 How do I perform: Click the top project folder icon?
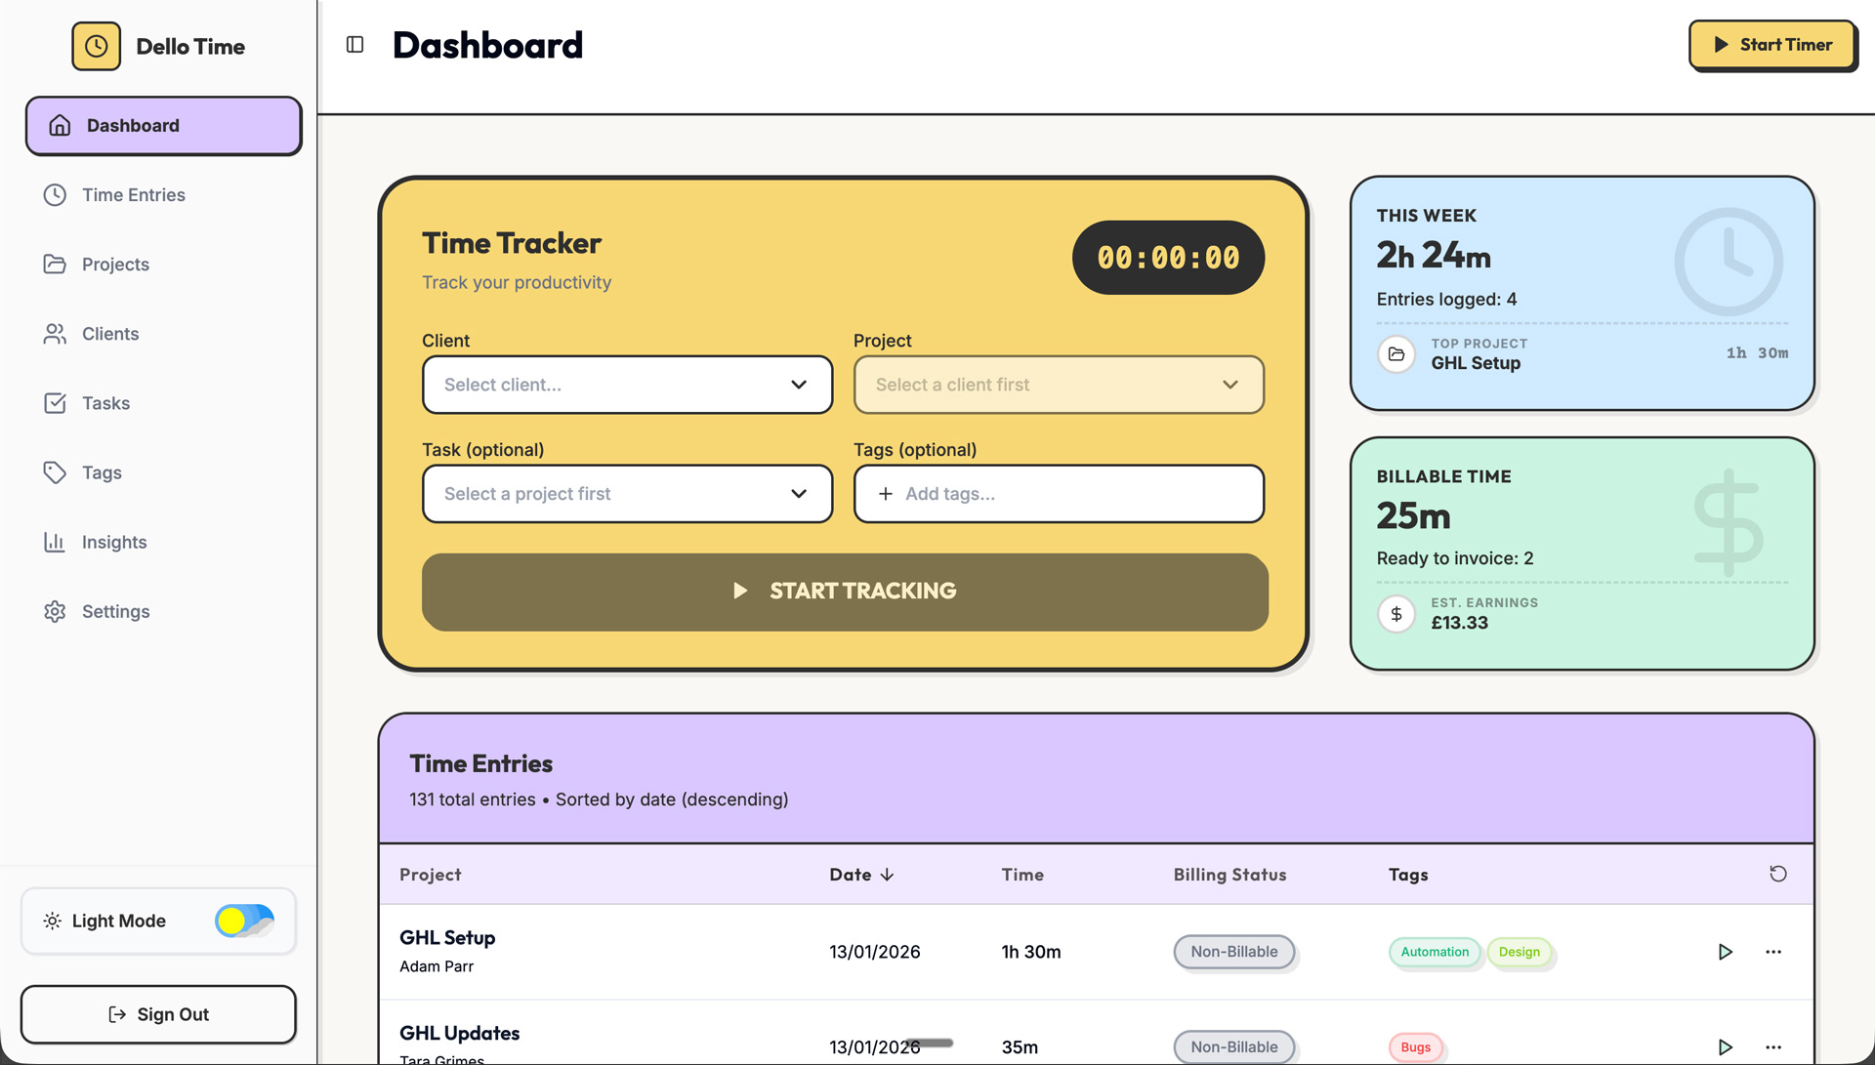[1396, 353]
